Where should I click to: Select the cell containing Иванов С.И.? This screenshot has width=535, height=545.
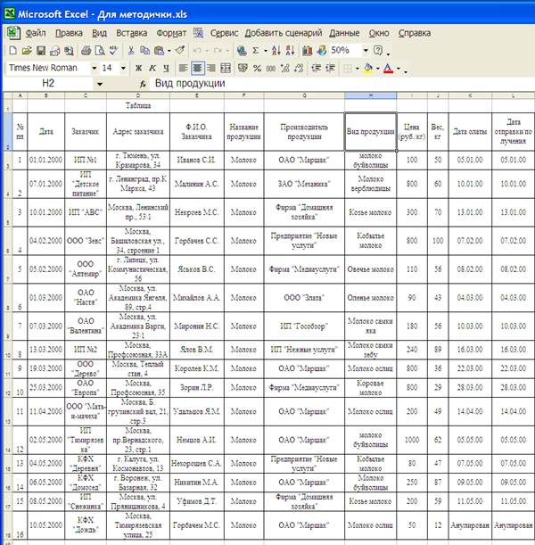click(x=197, y=160)
